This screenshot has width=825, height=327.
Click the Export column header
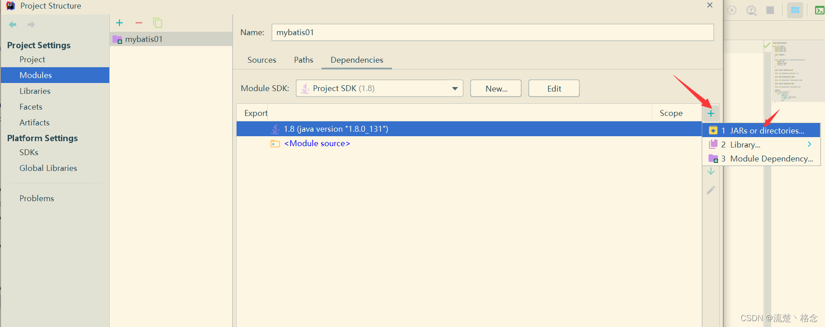[x=256, y=113]
